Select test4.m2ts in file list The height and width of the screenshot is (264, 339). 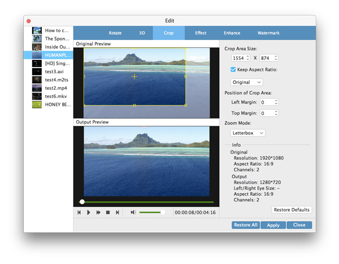tap(49, 80)
